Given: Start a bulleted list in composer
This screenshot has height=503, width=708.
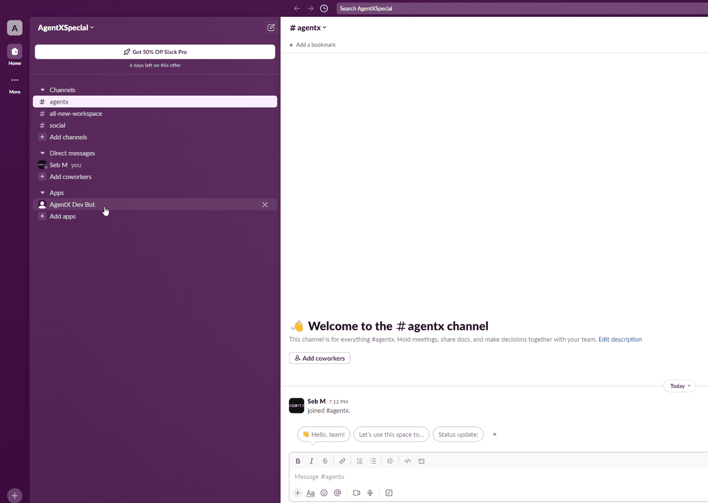Looking at the screenshot, I should point(373,461).
